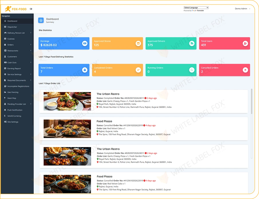259x199 pixels.
Task: Click Approved Drivers truck icon
Action: [x=192, y=43]
